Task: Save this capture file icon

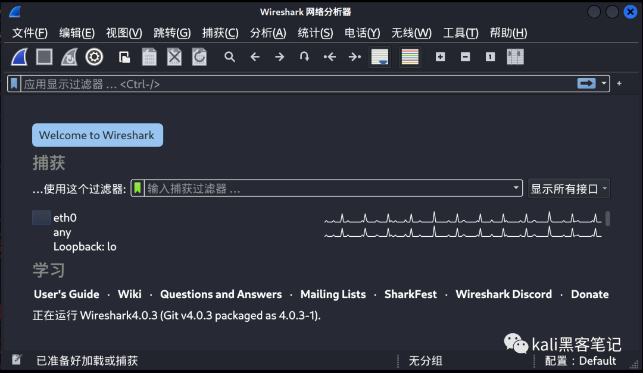Action: [149, 57]
